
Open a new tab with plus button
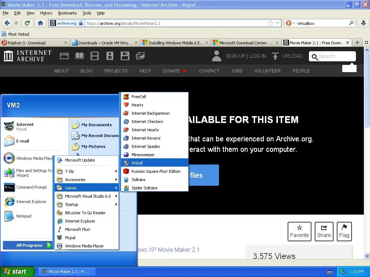(x=357, y=43)
